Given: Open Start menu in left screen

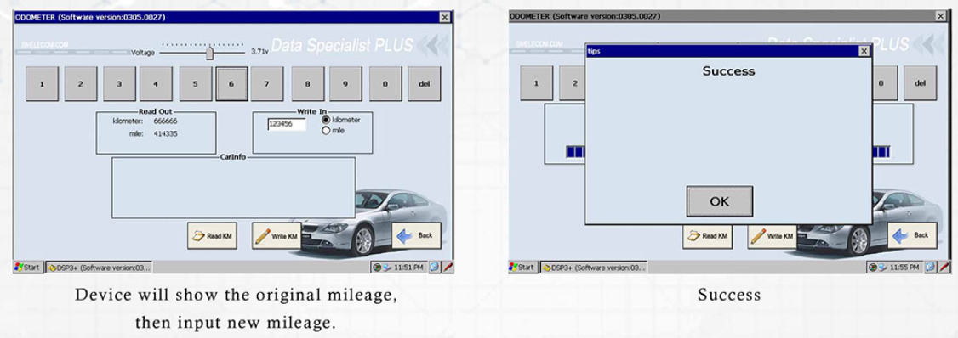Looking at the screenshot, I should click(x=27, y=268).
